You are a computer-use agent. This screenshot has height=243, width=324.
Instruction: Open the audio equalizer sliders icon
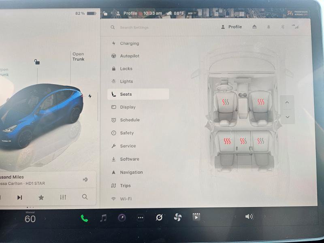63,197
